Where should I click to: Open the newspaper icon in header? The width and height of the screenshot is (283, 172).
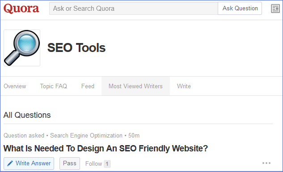[275, 9]
